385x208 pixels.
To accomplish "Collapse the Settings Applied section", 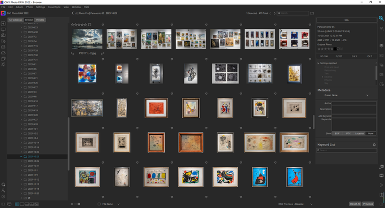I will tap(318, 63).
